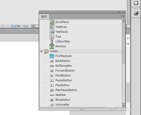
Task: Select the PlayPauseButton label
Action: click(x=66, y=90)
